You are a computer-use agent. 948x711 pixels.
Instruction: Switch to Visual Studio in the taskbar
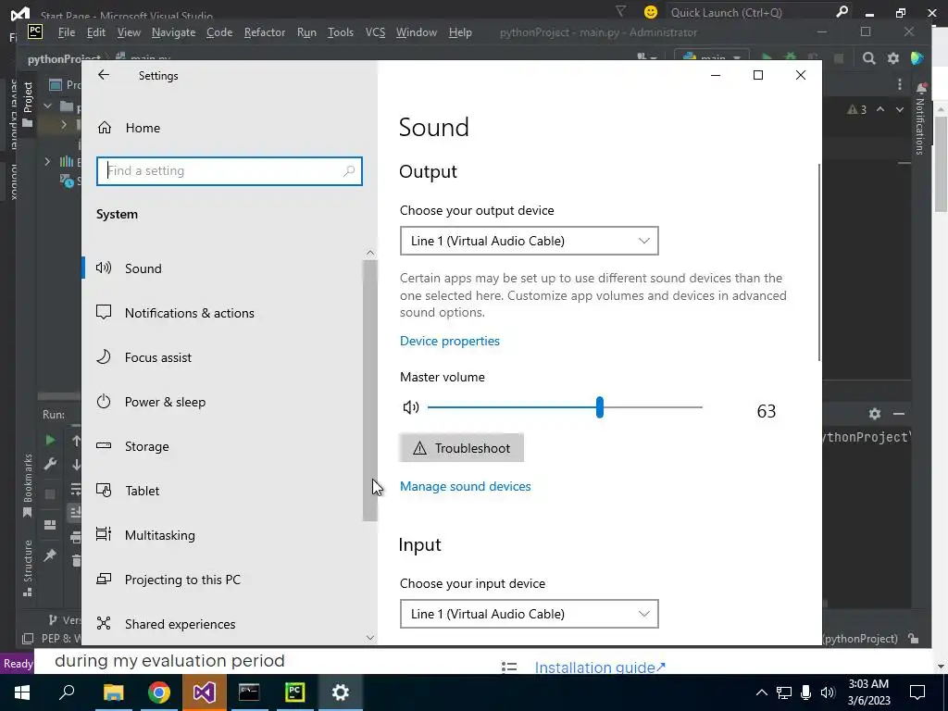coord(205,692)
